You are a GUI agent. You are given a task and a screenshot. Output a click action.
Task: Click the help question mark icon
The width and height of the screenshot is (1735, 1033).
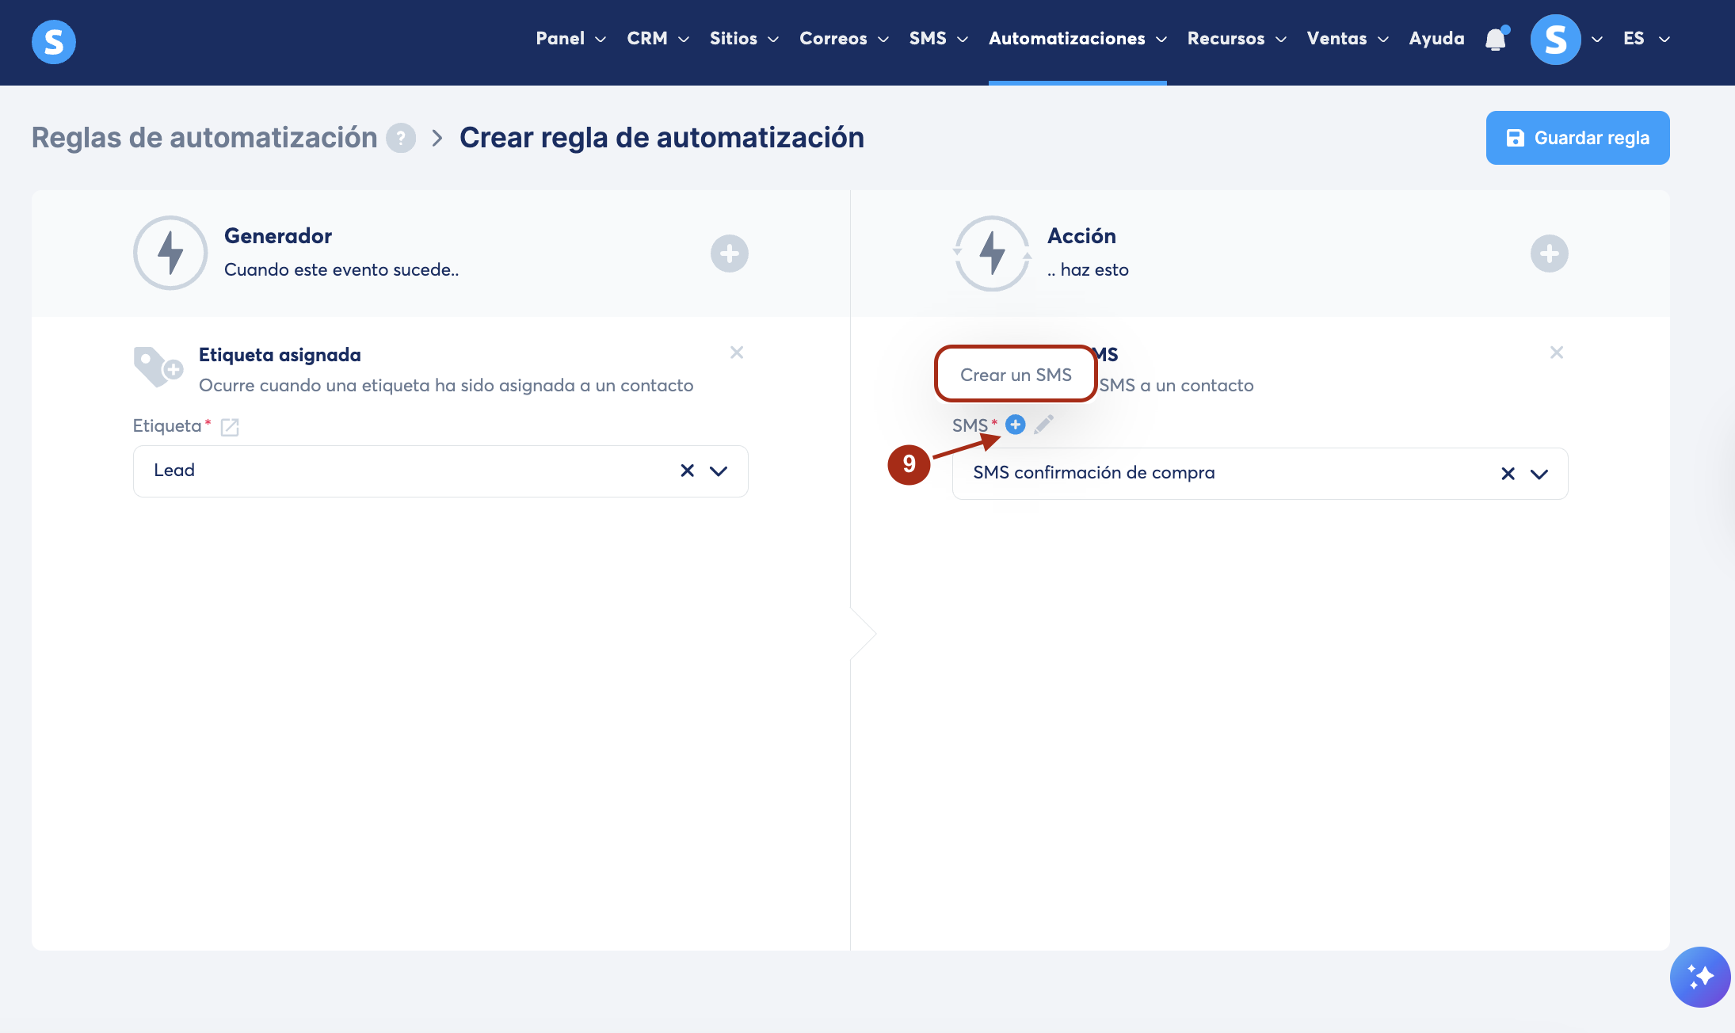coord(401,138)
